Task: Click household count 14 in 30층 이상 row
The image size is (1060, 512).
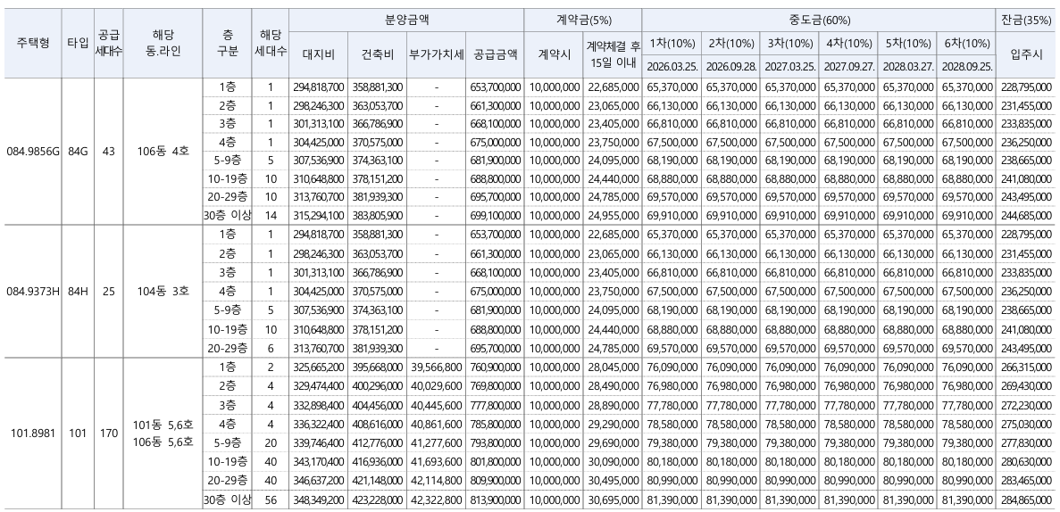Action: 271,216
